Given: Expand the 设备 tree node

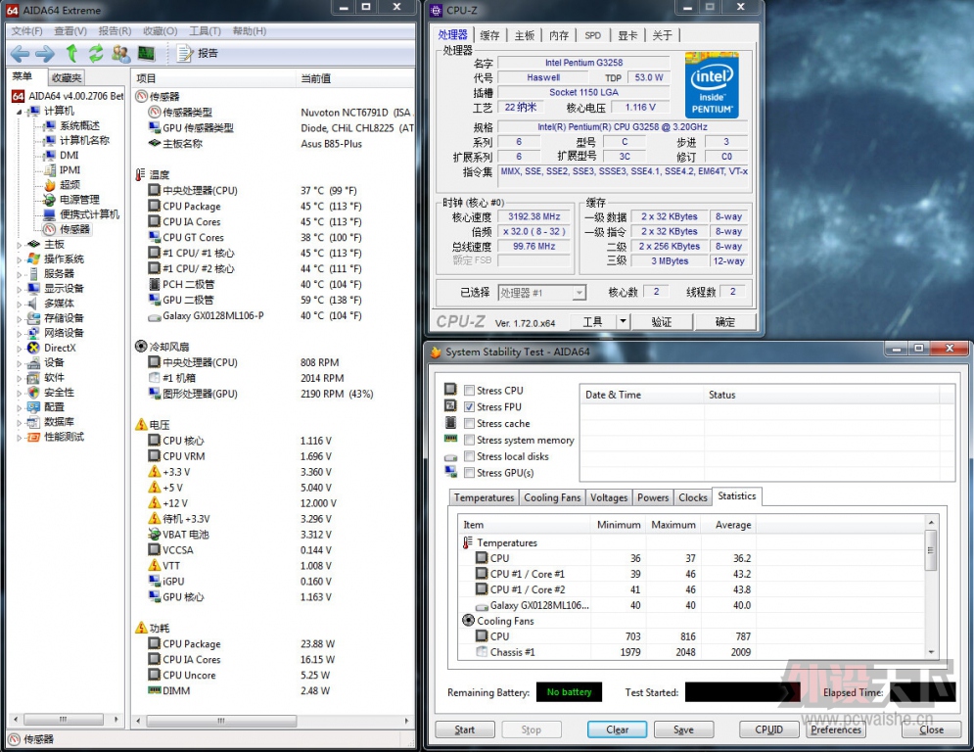Looking at the screenshot, I should (x=19, y=363).
